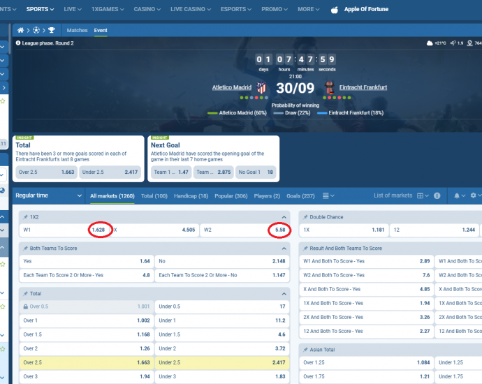Select the Popular (306) tab

coord(231,195)
